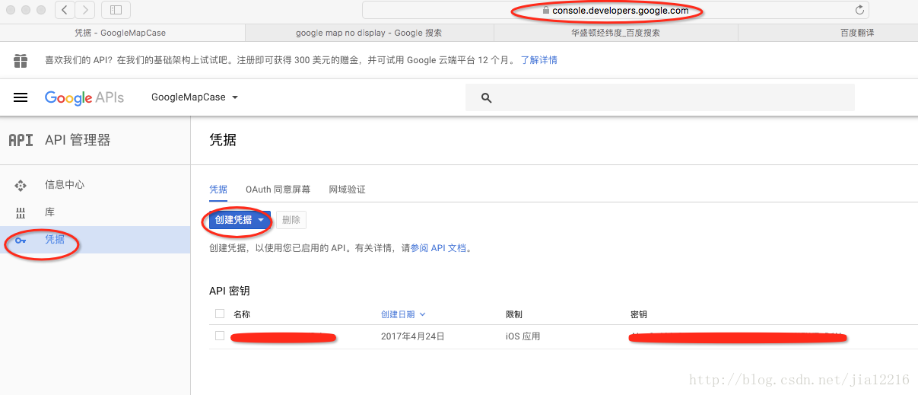Check the checkbox for the iOS 应用 key row
The width and height of the screenshot is (918, 395).
[x=220, y=336]
